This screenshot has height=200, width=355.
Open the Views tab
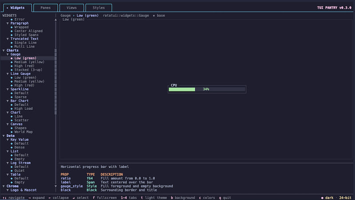pyautogui.click(x=71, y=8)
